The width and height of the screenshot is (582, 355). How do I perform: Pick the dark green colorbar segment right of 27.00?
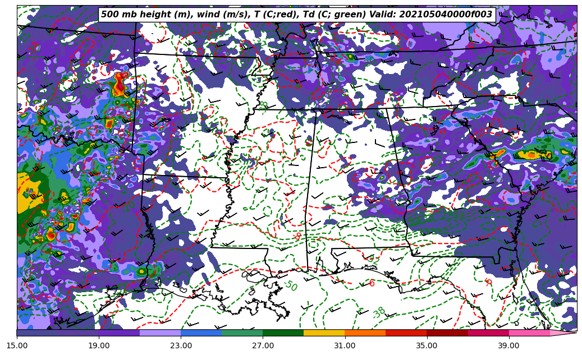point(283,333)
